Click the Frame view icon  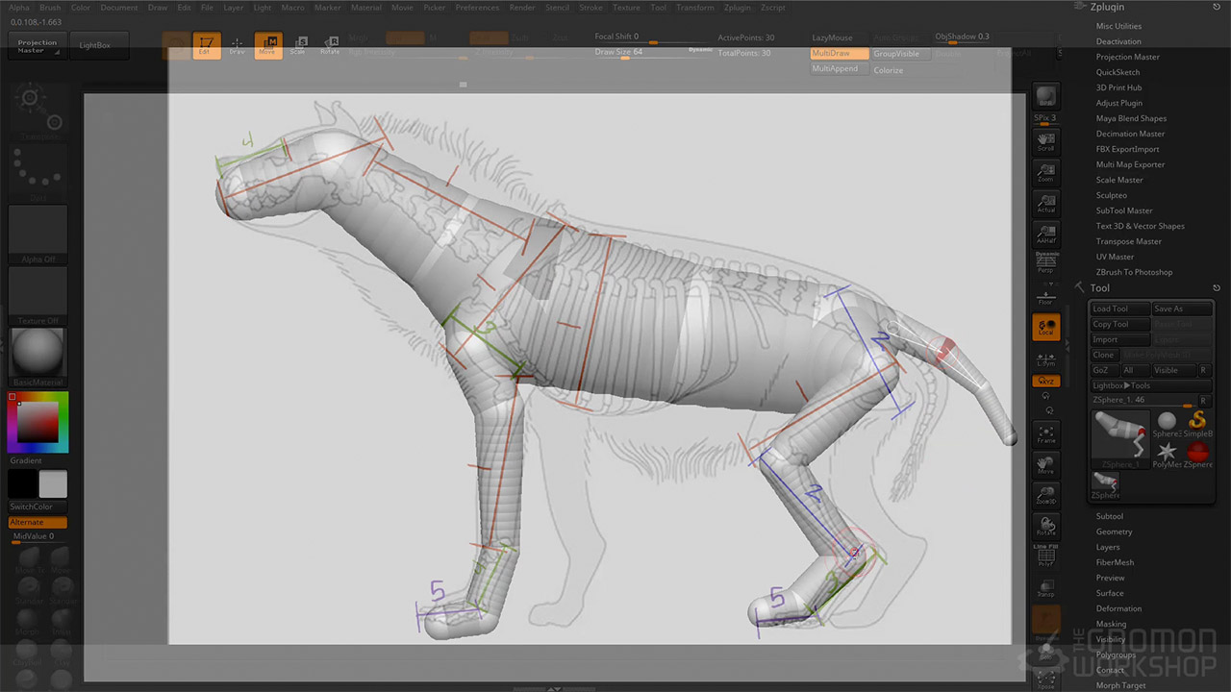1045,435
